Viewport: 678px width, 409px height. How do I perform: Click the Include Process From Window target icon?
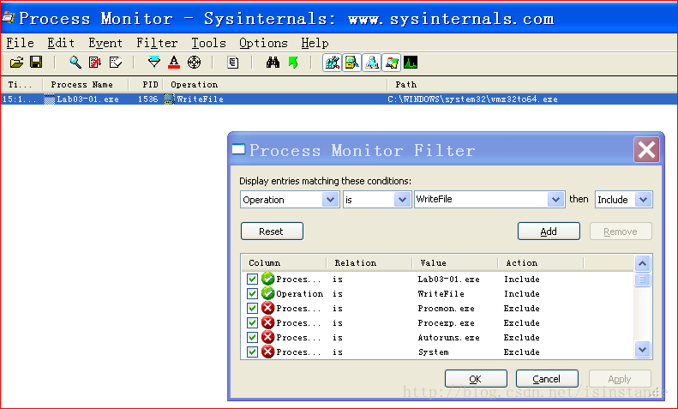point(195,63)
